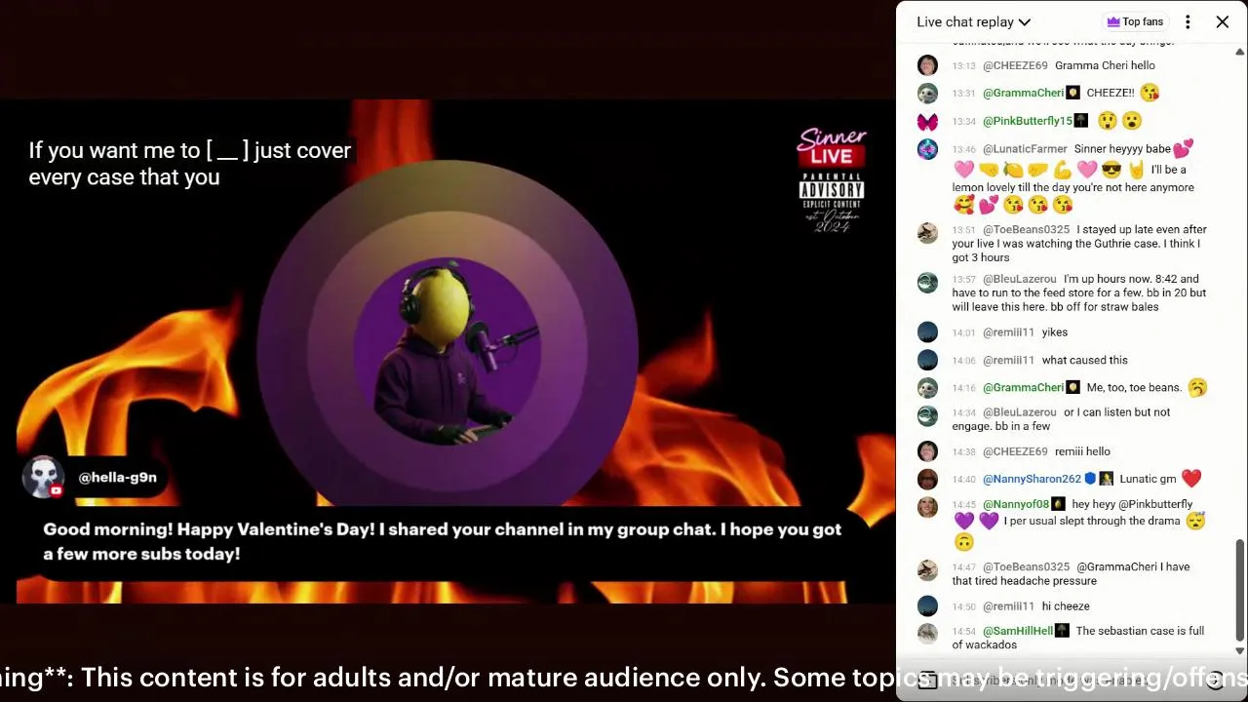Click the Parental Advisory label on video
Image resolution: width=1248 pixels, height=702 pixels.
coord(832,191)
